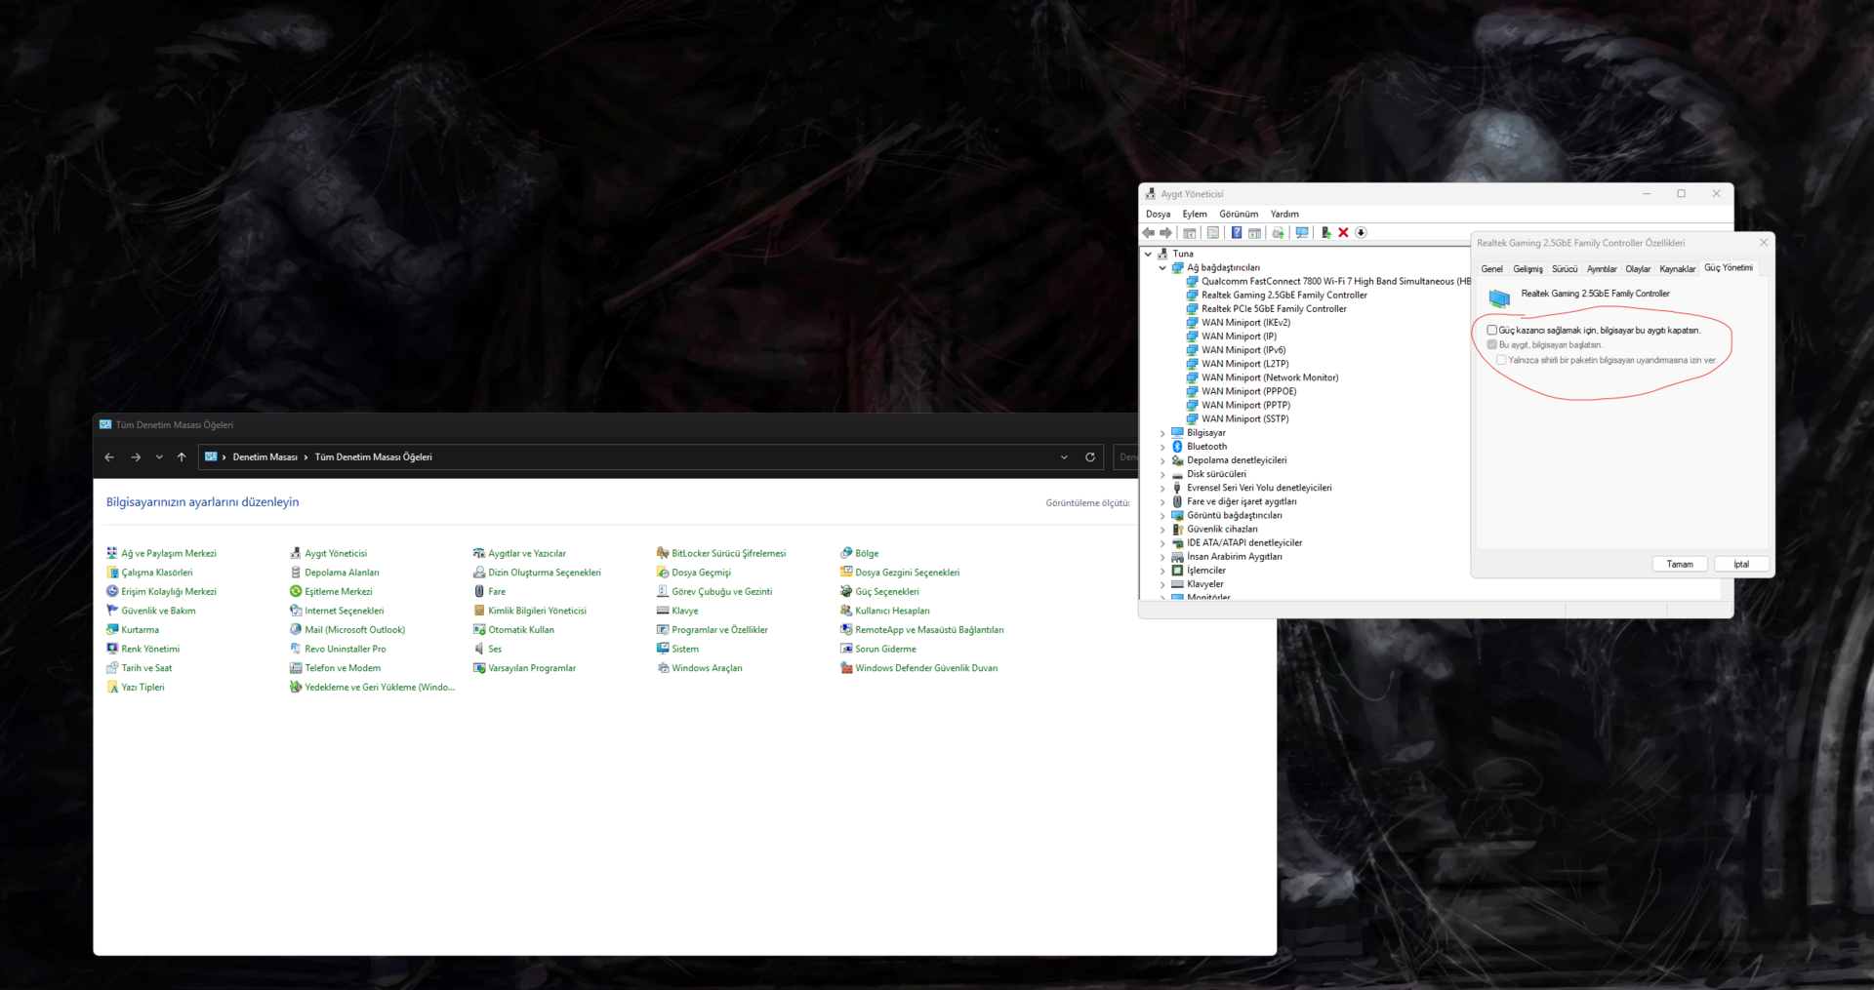
Task: Open recent locations dropdown next to forward arrow
Action: click(x=159, y=457)
